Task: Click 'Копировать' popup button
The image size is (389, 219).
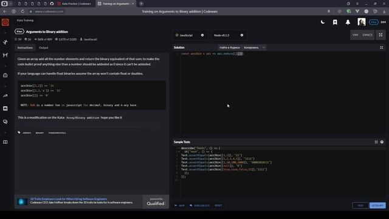Action: 251,47
